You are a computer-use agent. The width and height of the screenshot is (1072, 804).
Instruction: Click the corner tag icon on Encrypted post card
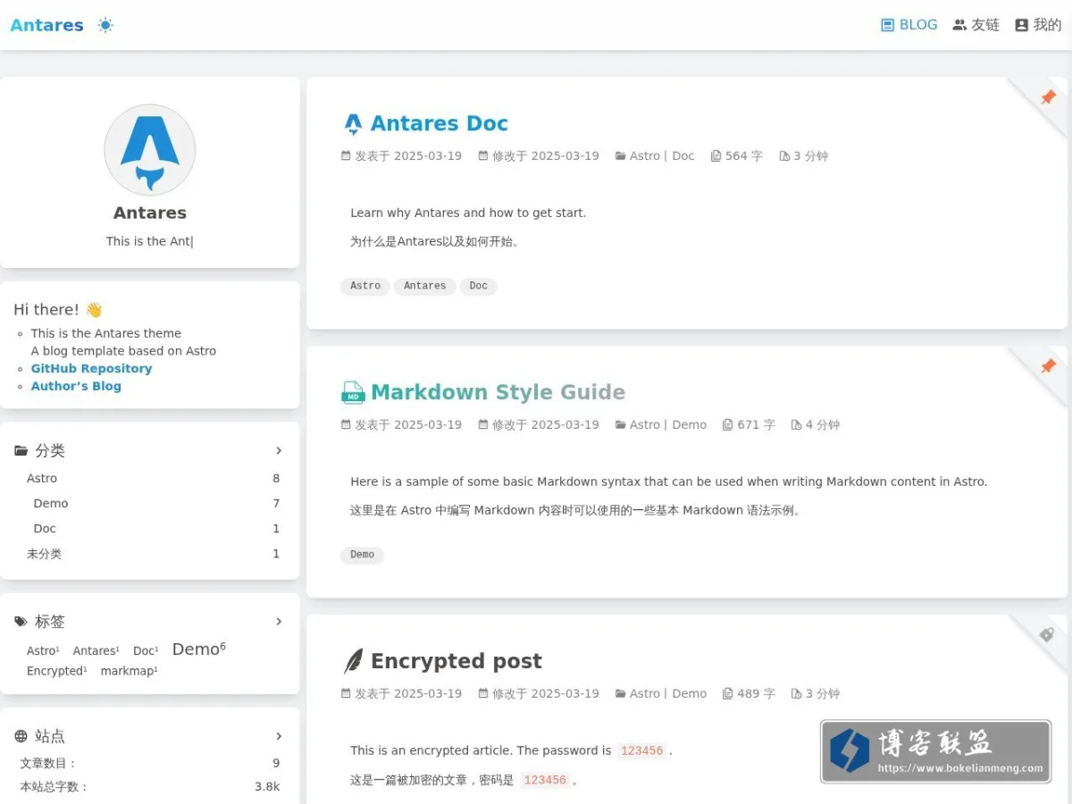(x=1047, y=634)
